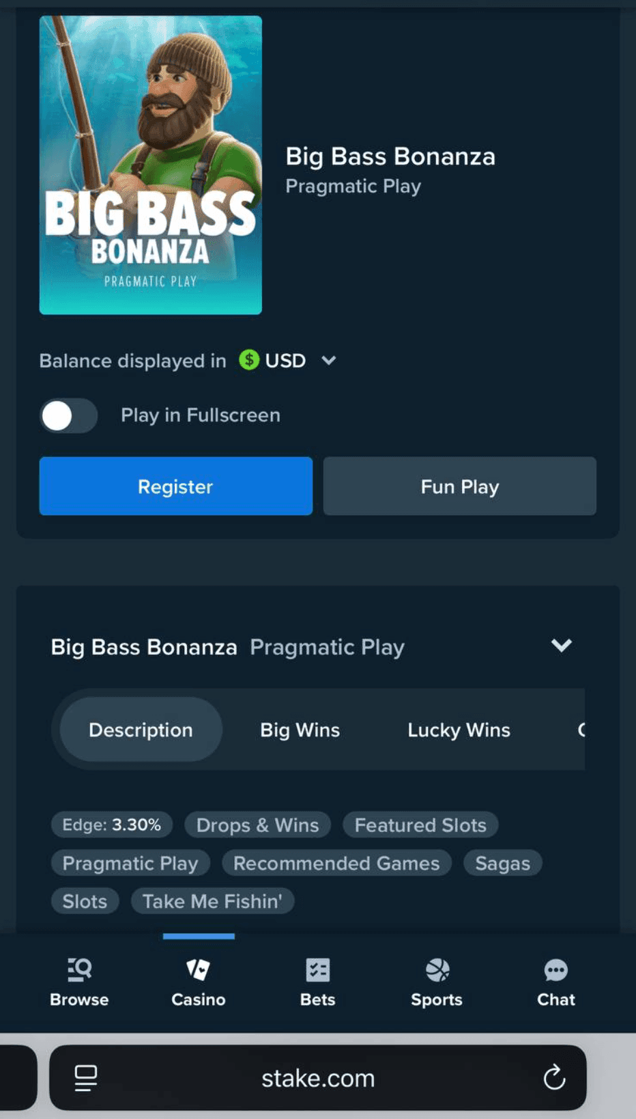The height and width of the screenshot is (1119, 636).
Task: Open the Browse section icon
Action: click(x=78, y=969)
